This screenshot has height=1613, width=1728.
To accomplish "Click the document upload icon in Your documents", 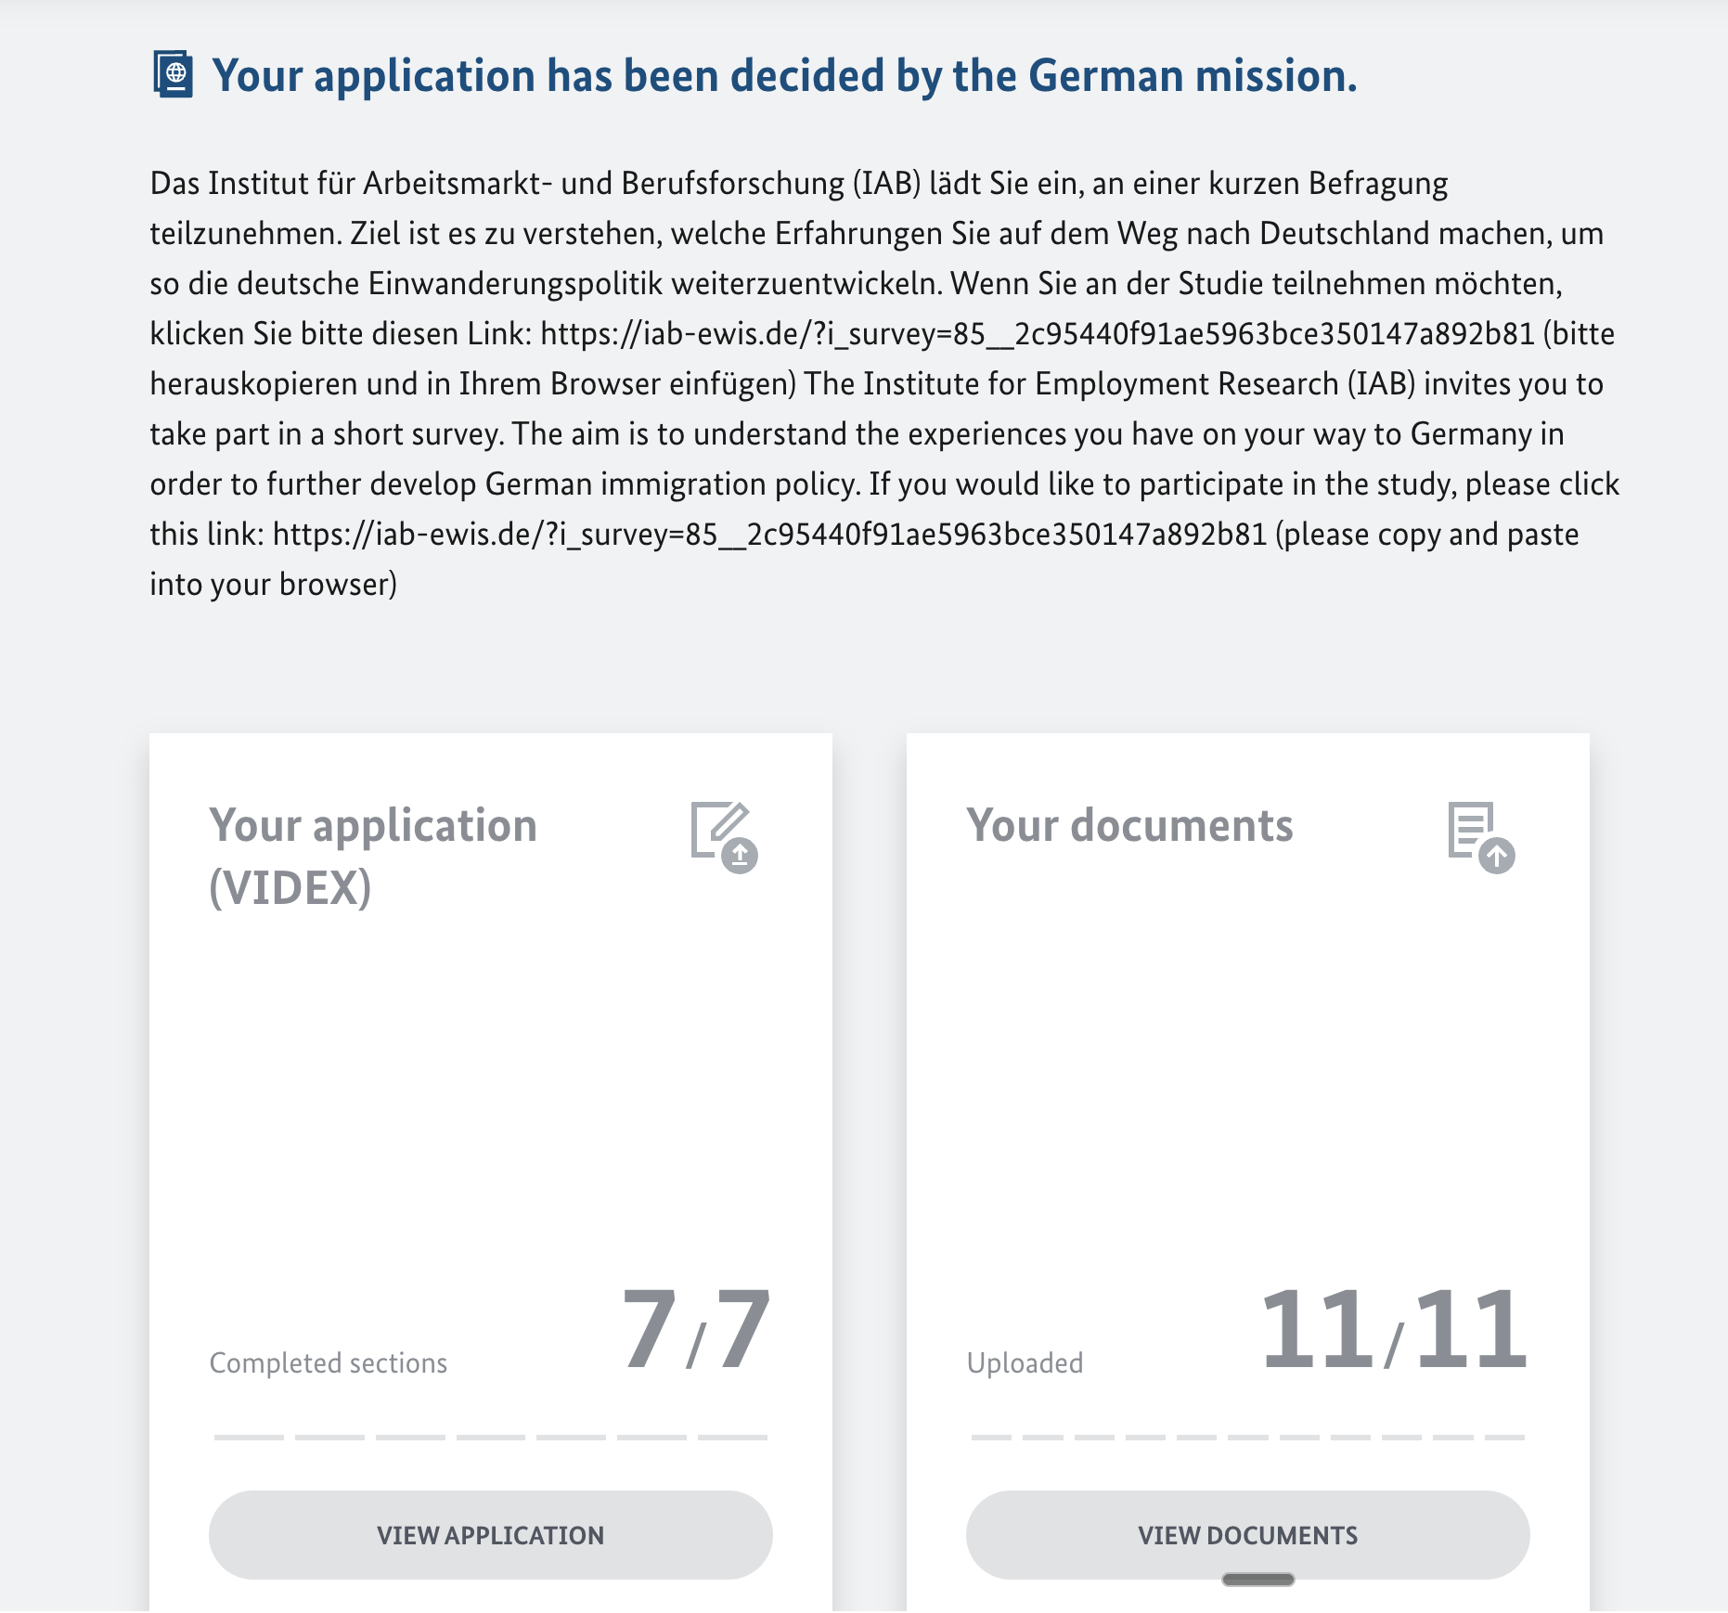I will [1480, 836].
